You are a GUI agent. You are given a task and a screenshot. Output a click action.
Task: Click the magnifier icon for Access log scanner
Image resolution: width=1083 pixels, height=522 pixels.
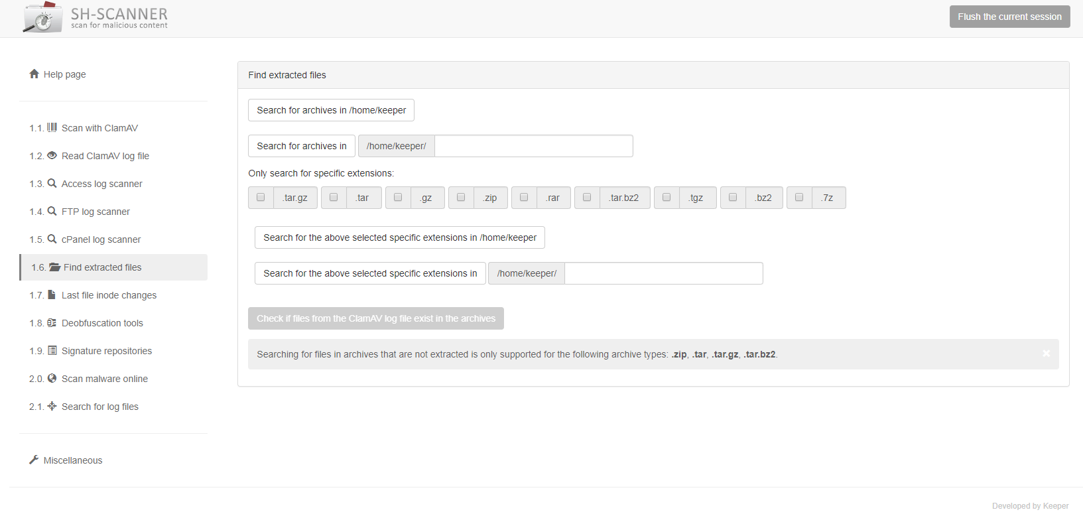(x=52, y=183)
